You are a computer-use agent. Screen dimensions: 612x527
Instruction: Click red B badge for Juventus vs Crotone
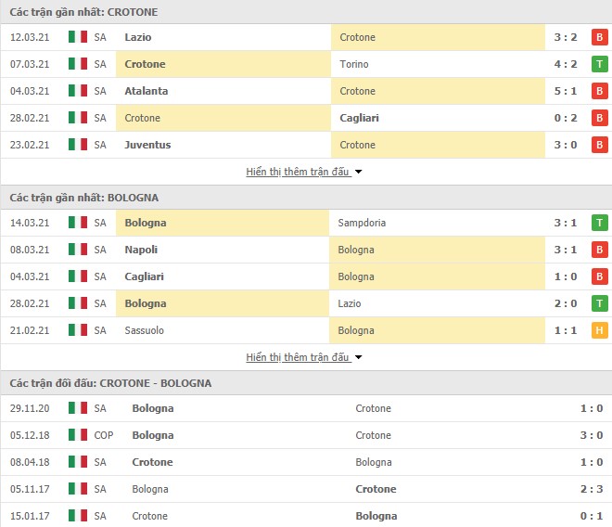click(600, 145)
